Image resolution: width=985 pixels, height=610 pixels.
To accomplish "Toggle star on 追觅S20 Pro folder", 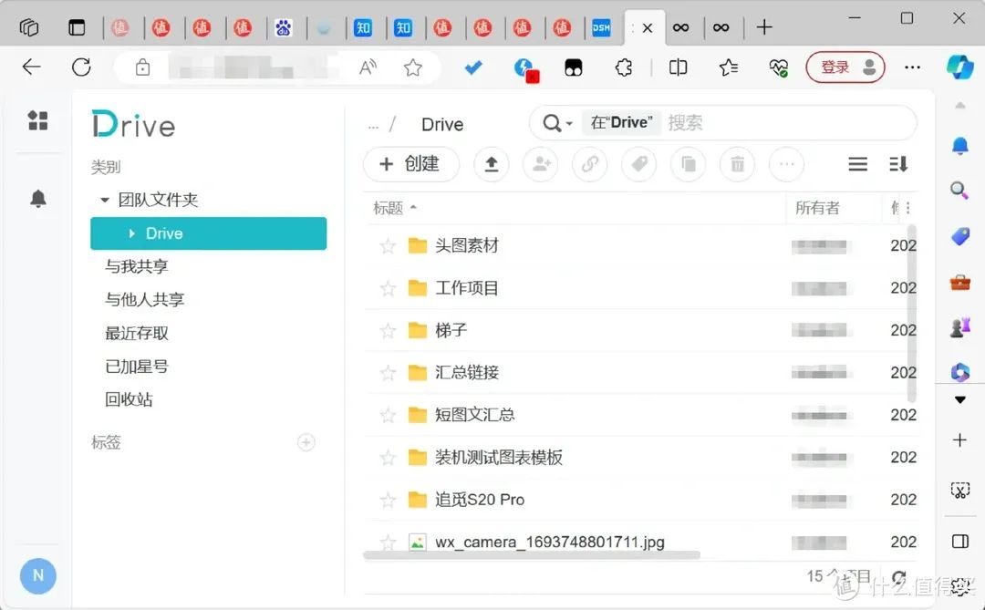I will pyautogui.click(x=388, y=500).
